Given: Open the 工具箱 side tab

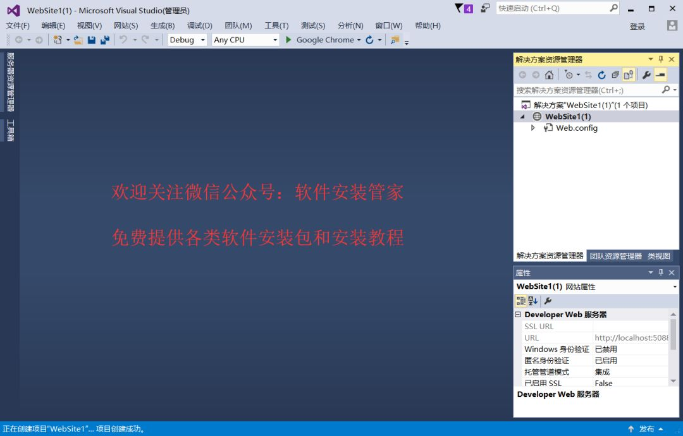Looking at the screenshot, I should [11, 130].
